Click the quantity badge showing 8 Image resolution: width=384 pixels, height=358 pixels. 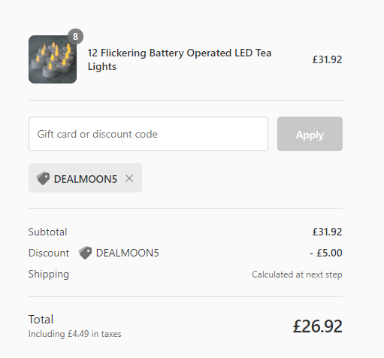coord(75,37)
